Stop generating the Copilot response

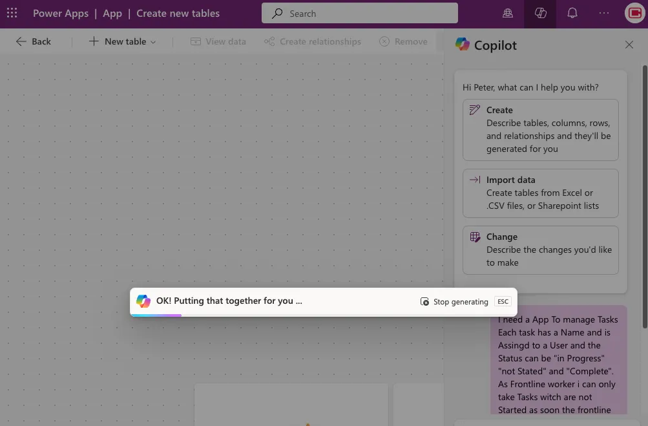pyautogui.click(x=455, y=302)
